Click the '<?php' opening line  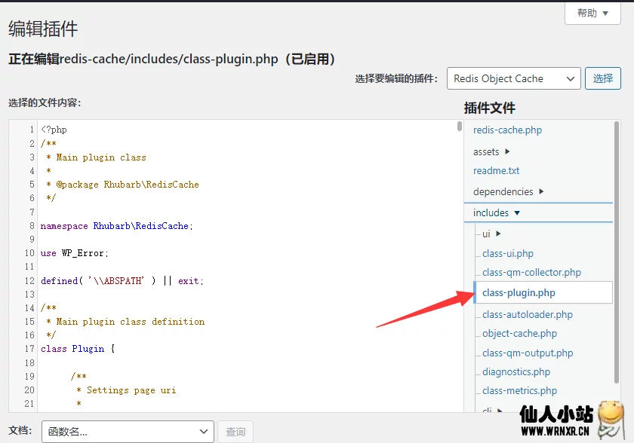coord(54,130)
